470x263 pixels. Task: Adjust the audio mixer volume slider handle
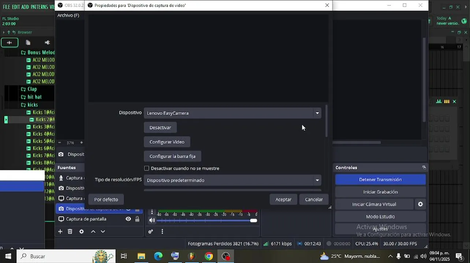coord(253,220)
